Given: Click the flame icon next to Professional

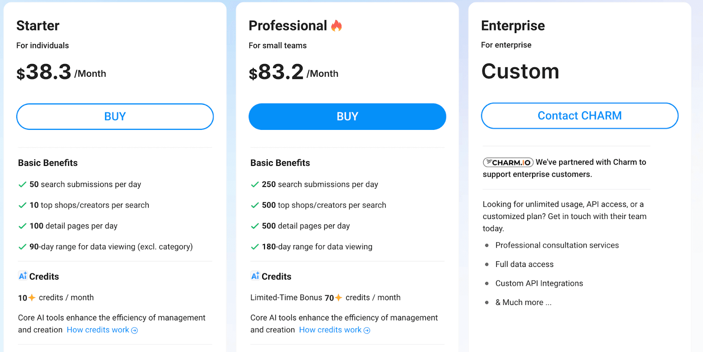Looking at the screenshot, I should pos(336,25).
